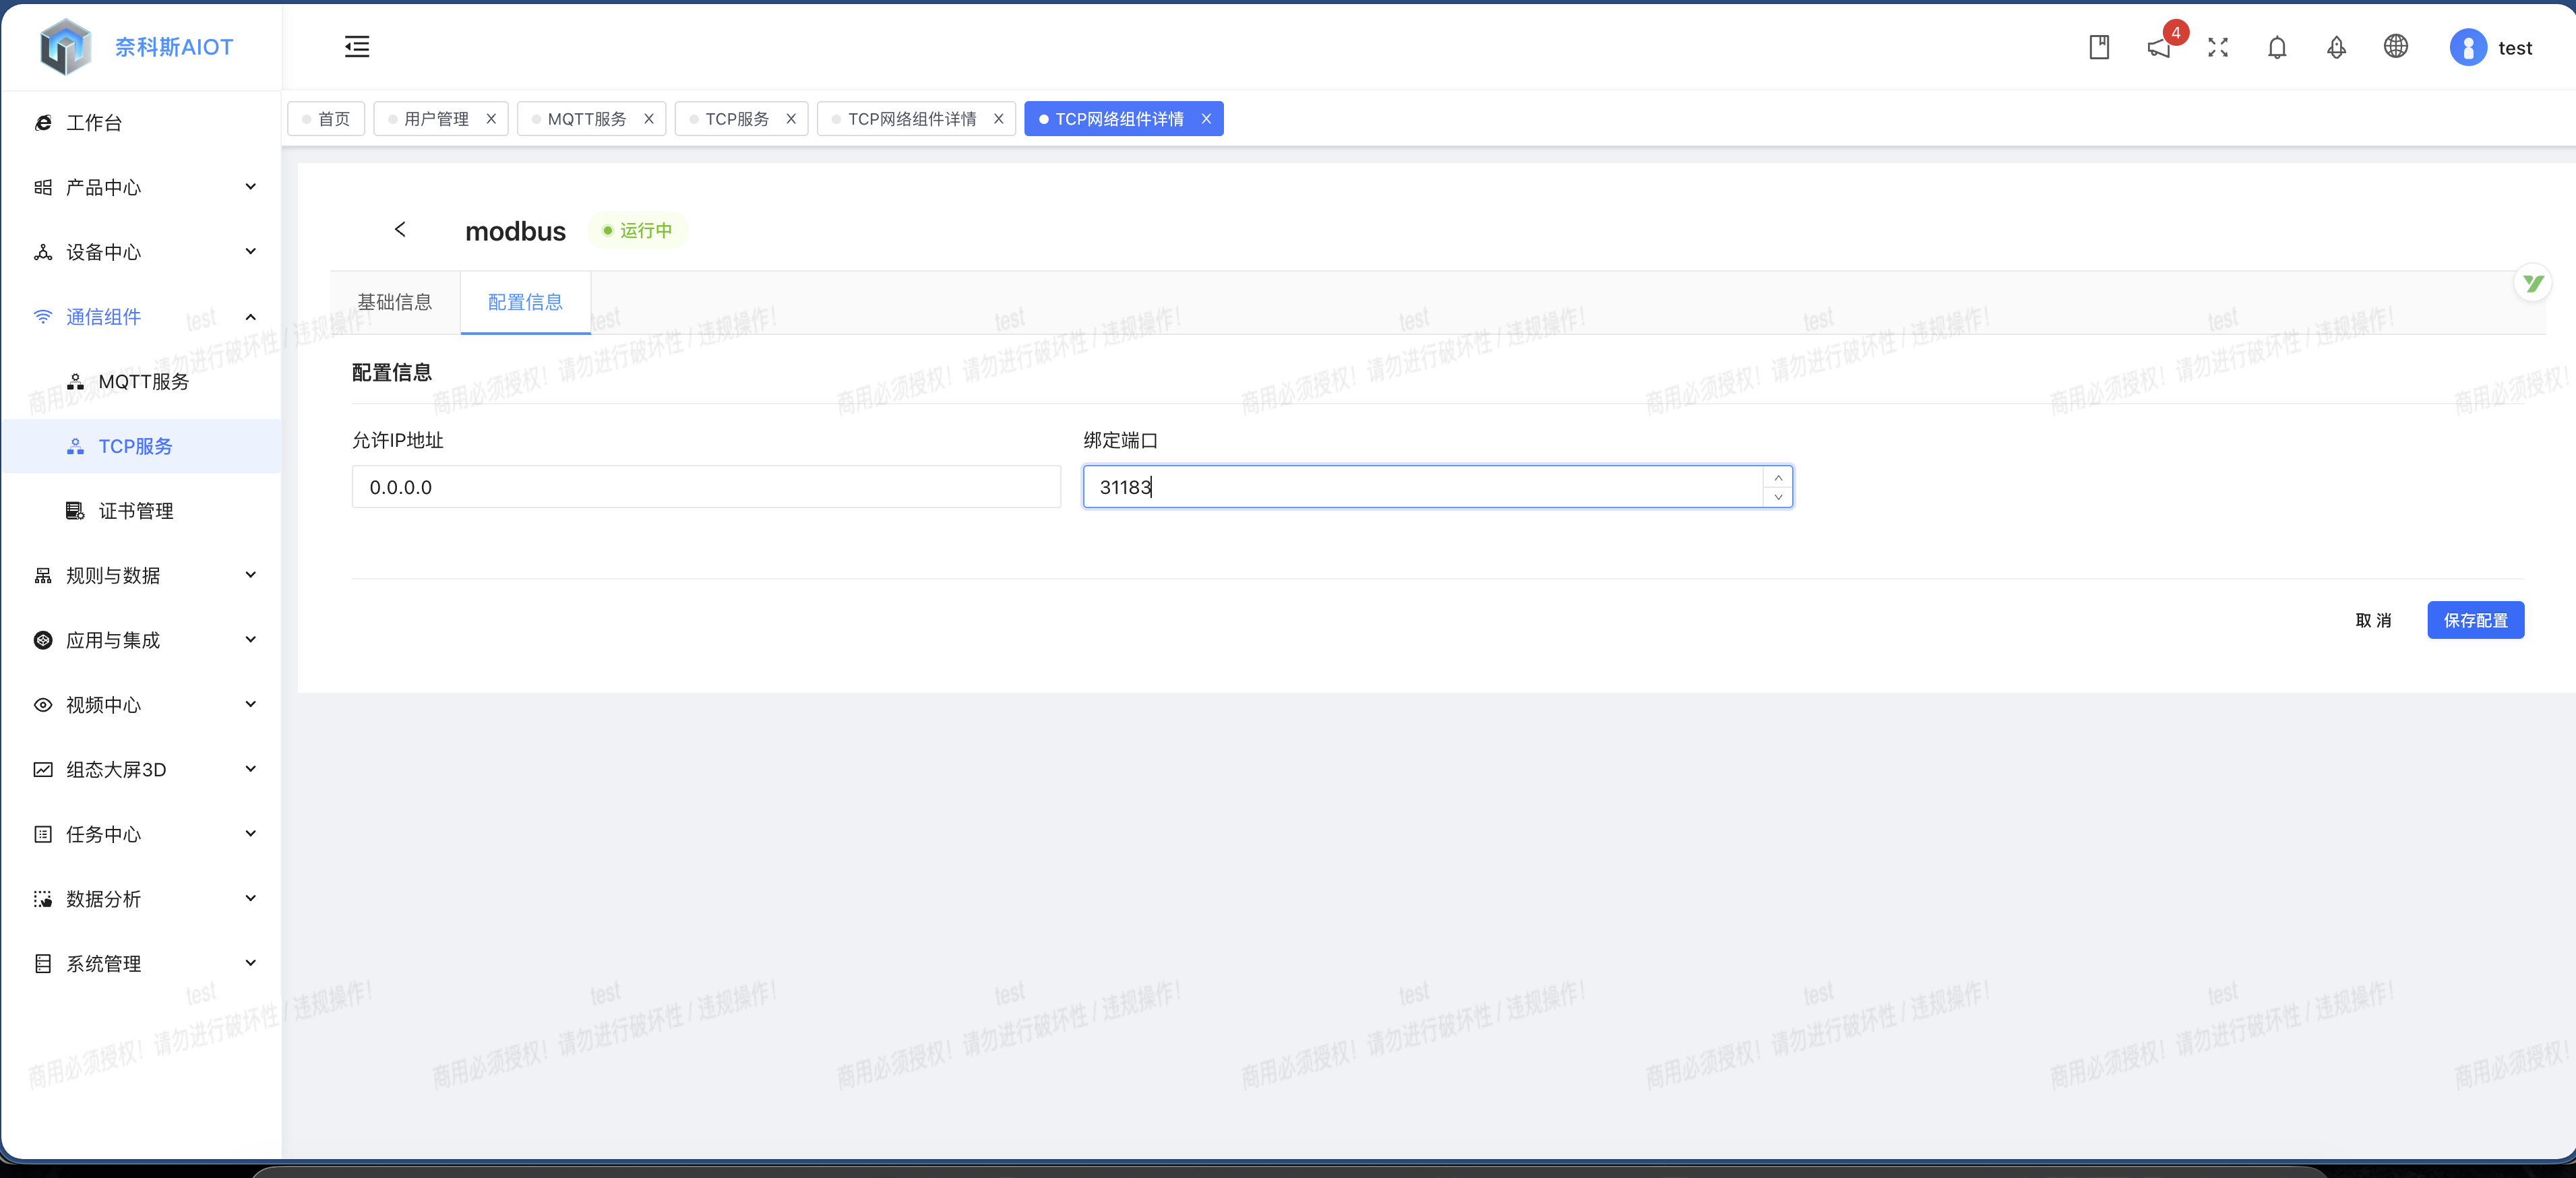The width and height of the screenshot is (2576, 1178).
Task: Select TCP服务 in sidebar
Action: pyautogui.click(x=141, y=446)
